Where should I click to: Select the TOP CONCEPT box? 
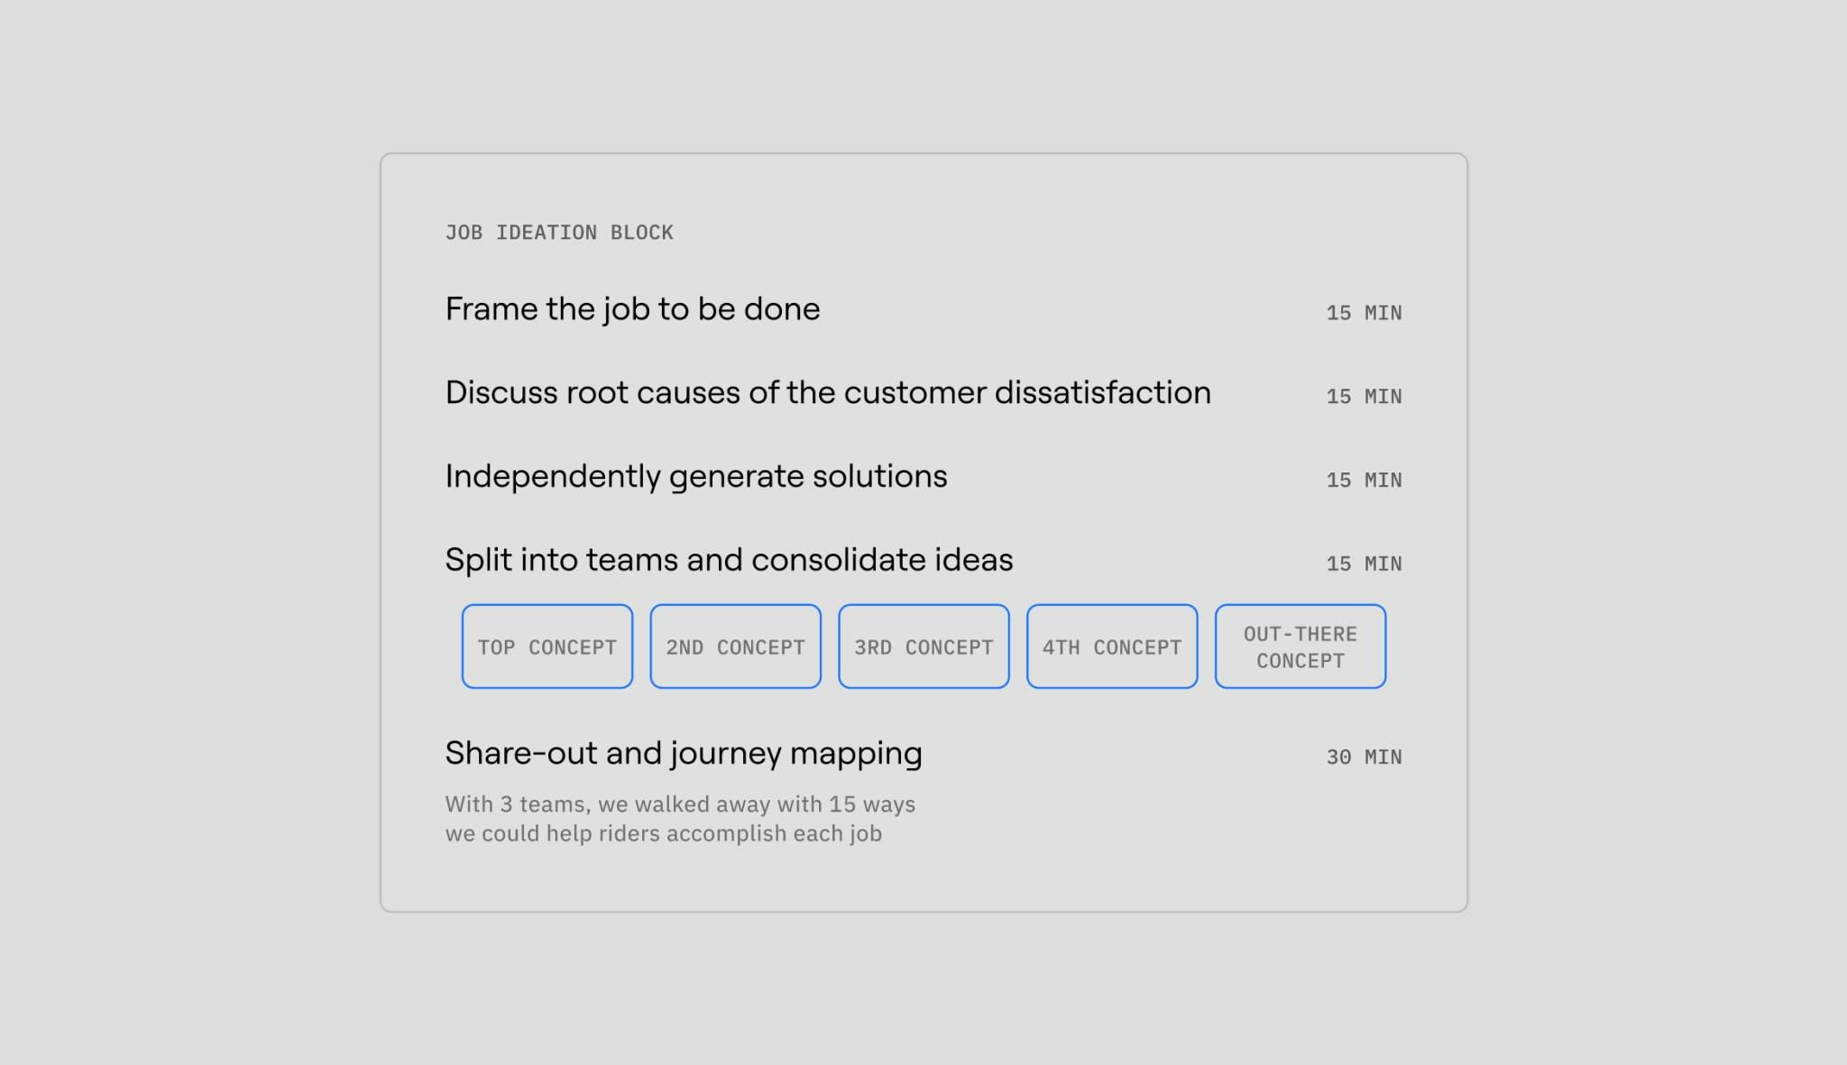coord(547,647)
